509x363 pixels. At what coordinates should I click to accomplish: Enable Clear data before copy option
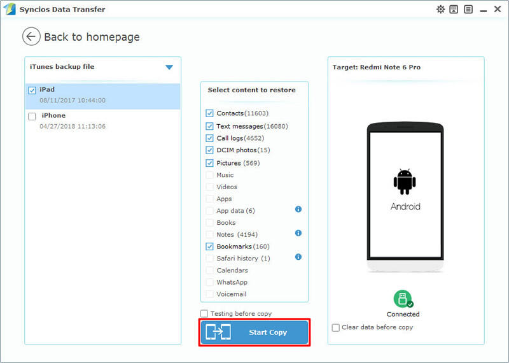click(x=336, y=327)
